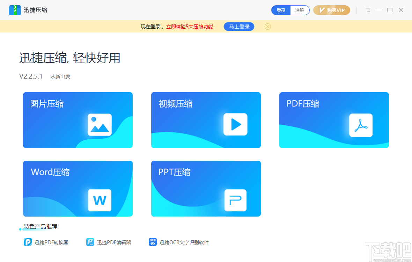Click the 迅捷PDF转换器 product icon

point(28,242)
